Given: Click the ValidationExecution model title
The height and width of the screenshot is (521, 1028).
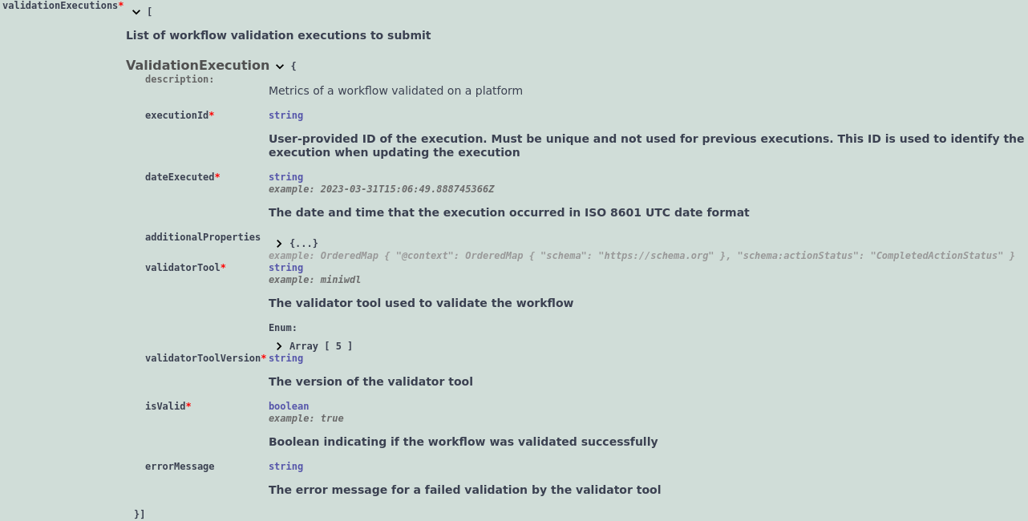Looking at the screenshot, I should click(197, 65).
